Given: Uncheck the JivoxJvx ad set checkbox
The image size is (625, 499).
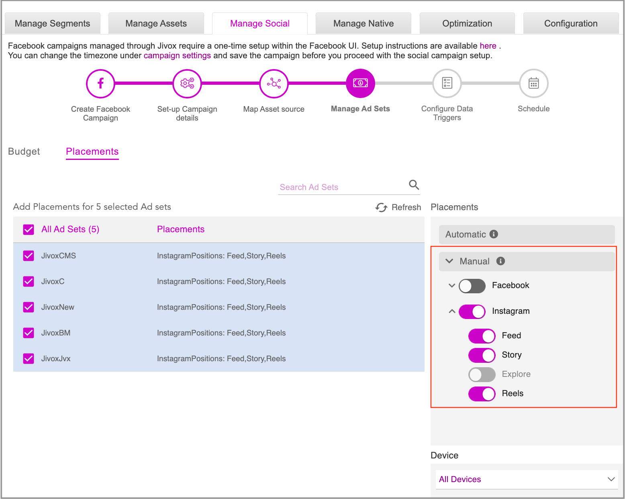Looking at the screenshot, I should 29,359.
